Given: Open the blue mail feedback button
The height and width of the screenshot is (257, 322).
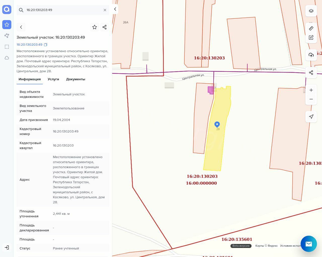Looking at the screenshot, I should click(309, 244).
